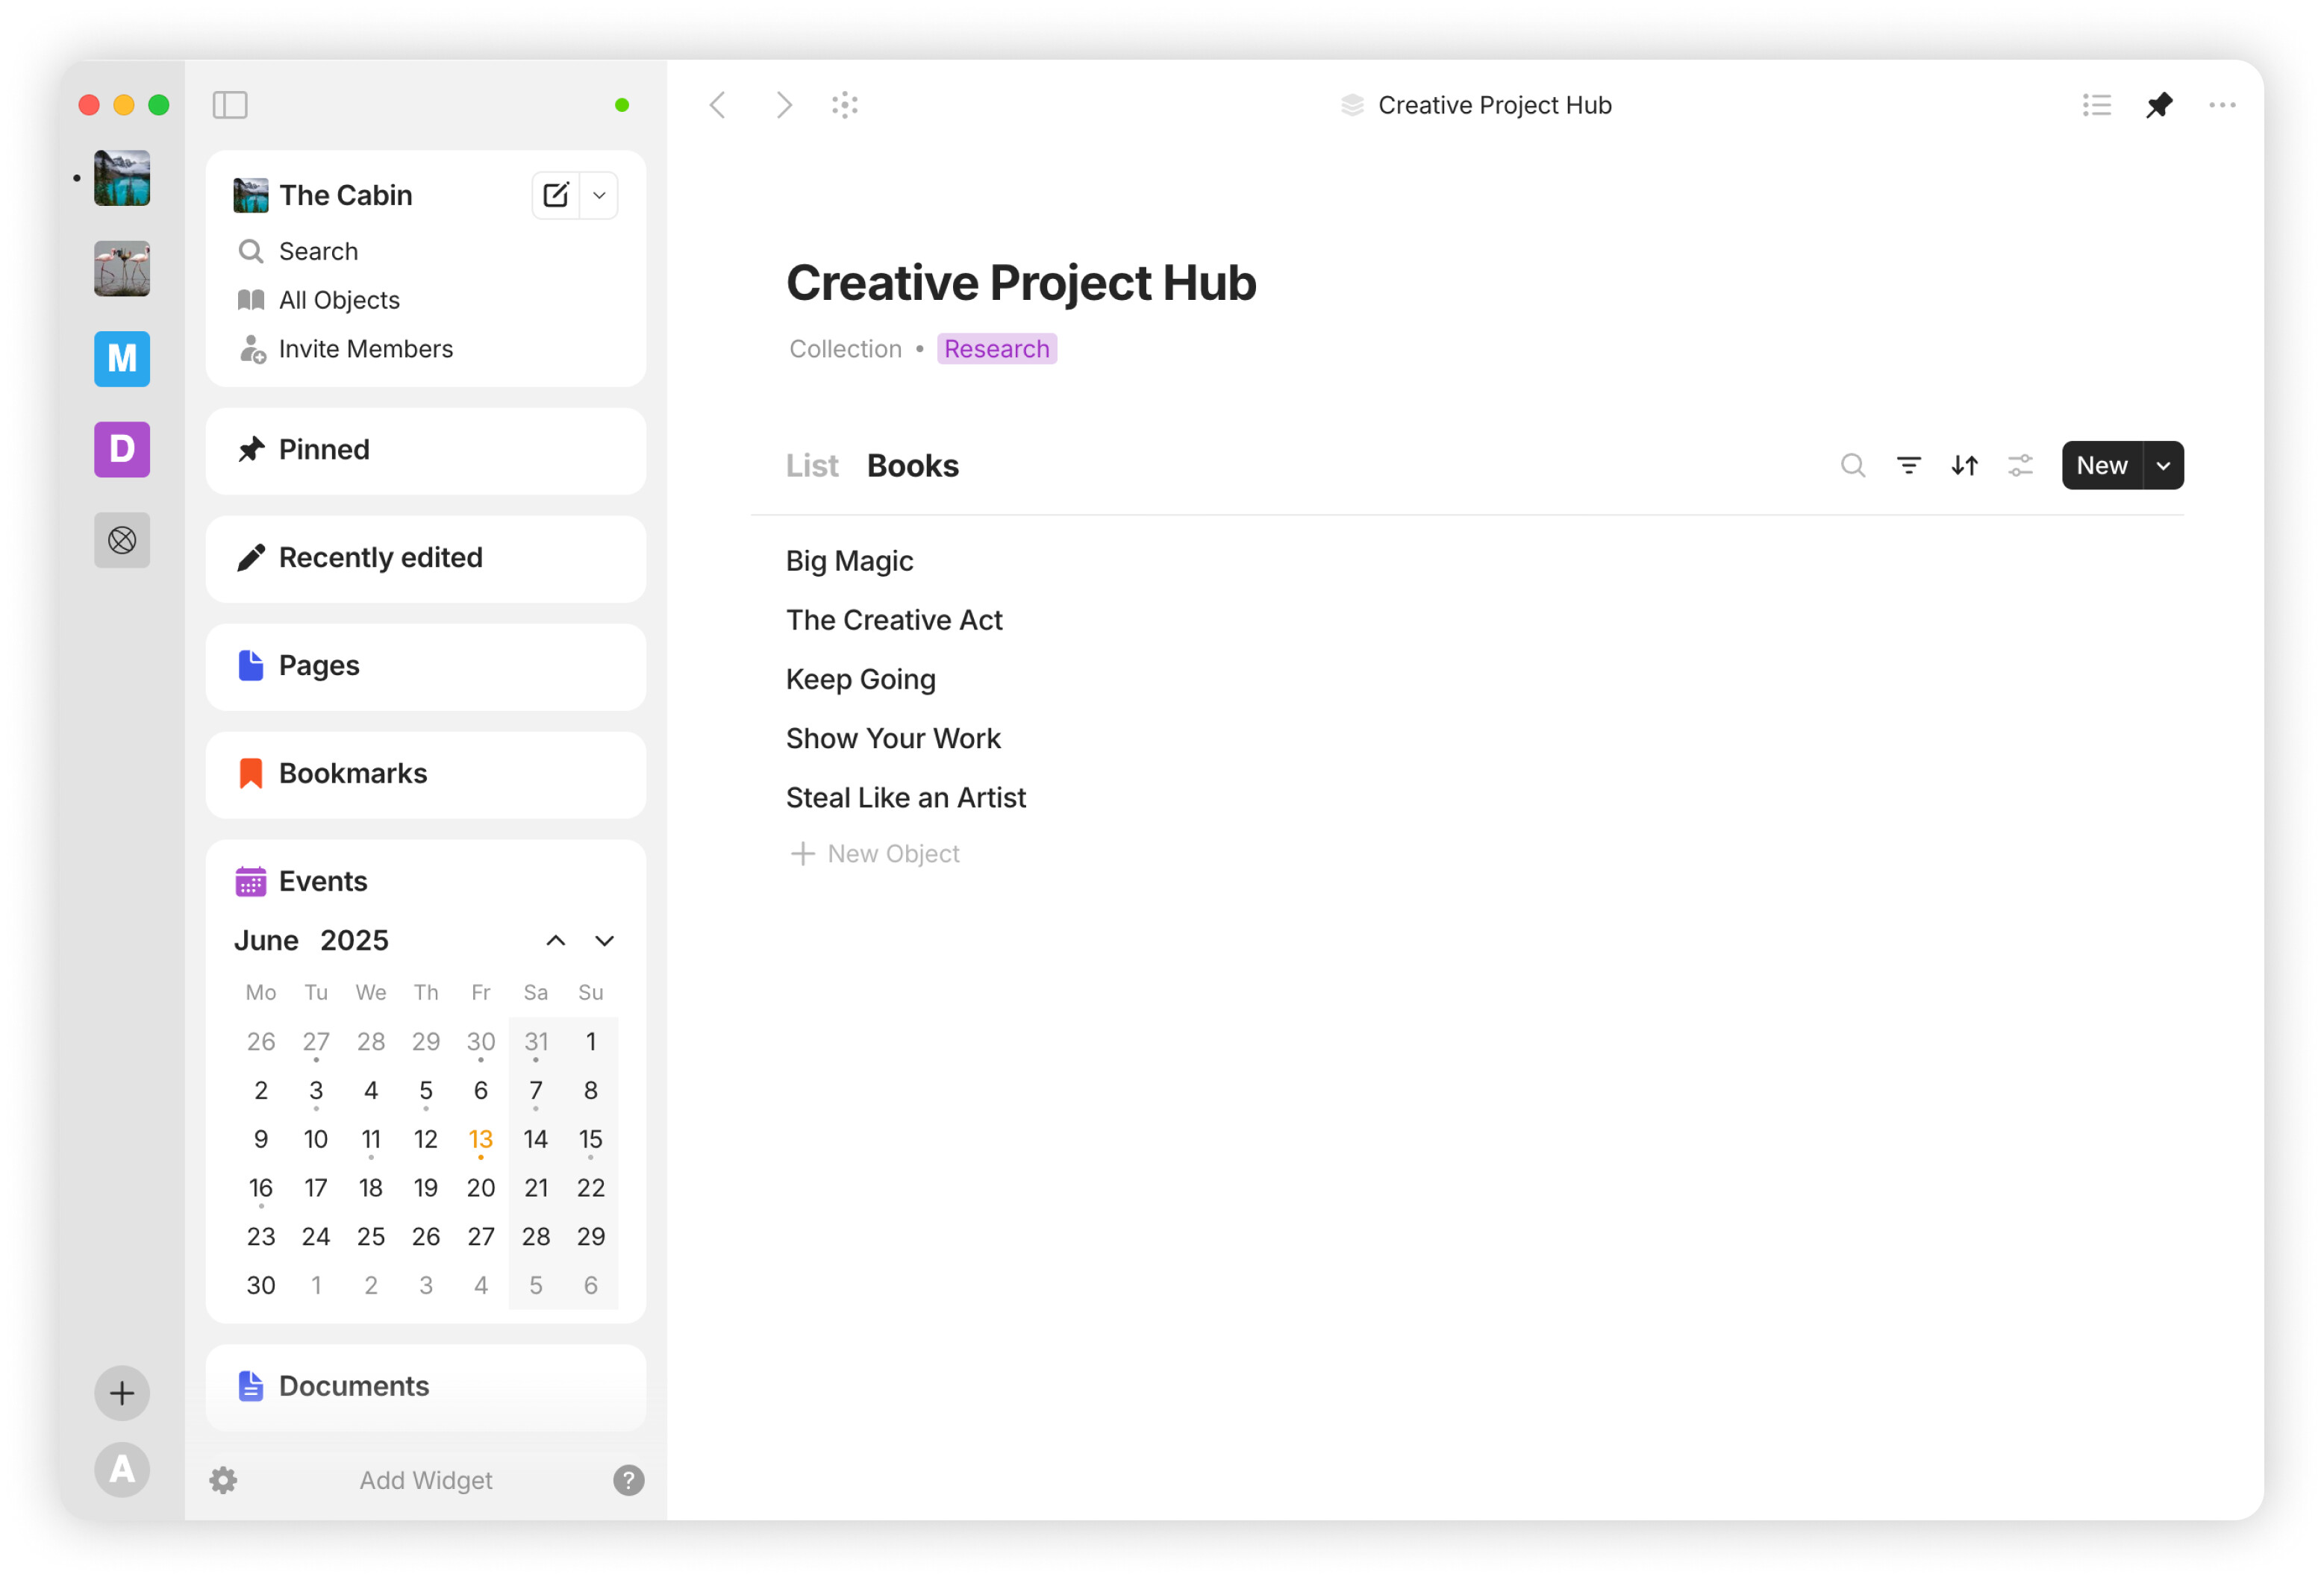Click the sort arrows icon

1964,465
